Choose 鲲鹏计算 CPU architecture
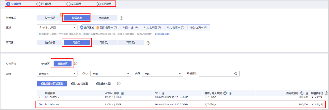329x110 pixels. pos(62,64)
